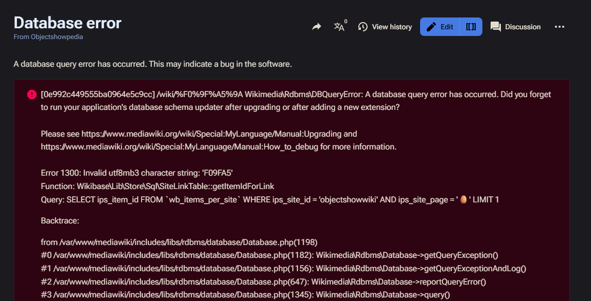
Task: Click backtrace line #0 getQueryException
Action: pyautogui.click(x=269, y=255)
